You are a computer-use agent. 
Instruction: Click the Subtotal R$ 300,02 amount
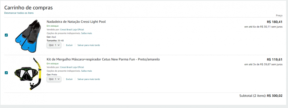[x=274, y=96]
